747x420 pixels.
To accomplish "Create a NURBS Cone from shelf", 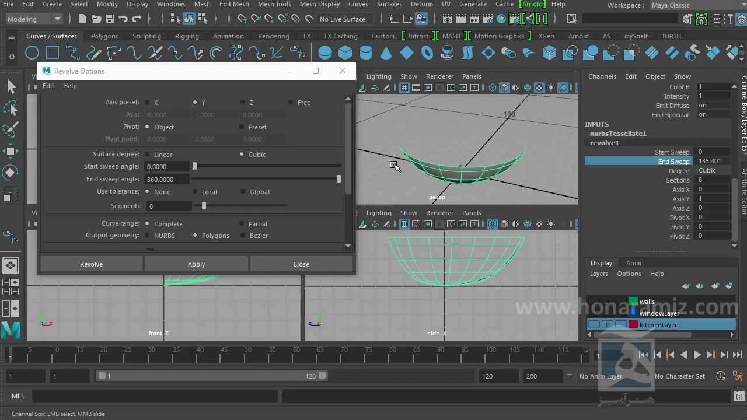I will pos(386,54).
